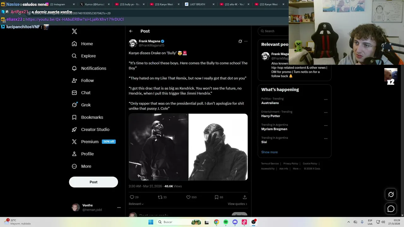Open the More menu in sidebar
Screen dimensions: 404x227
pyautogui.click(x=81, y=166)
